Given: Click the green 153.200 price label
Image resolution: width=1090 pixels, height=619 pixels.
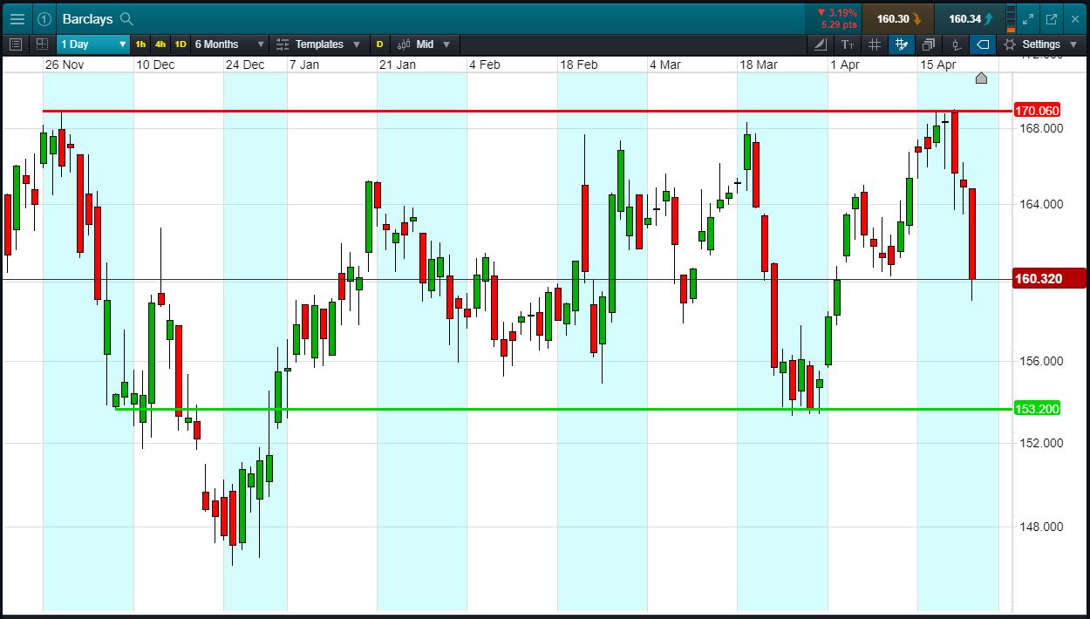Looking at the screenshot, I should tap(1038, 409).
